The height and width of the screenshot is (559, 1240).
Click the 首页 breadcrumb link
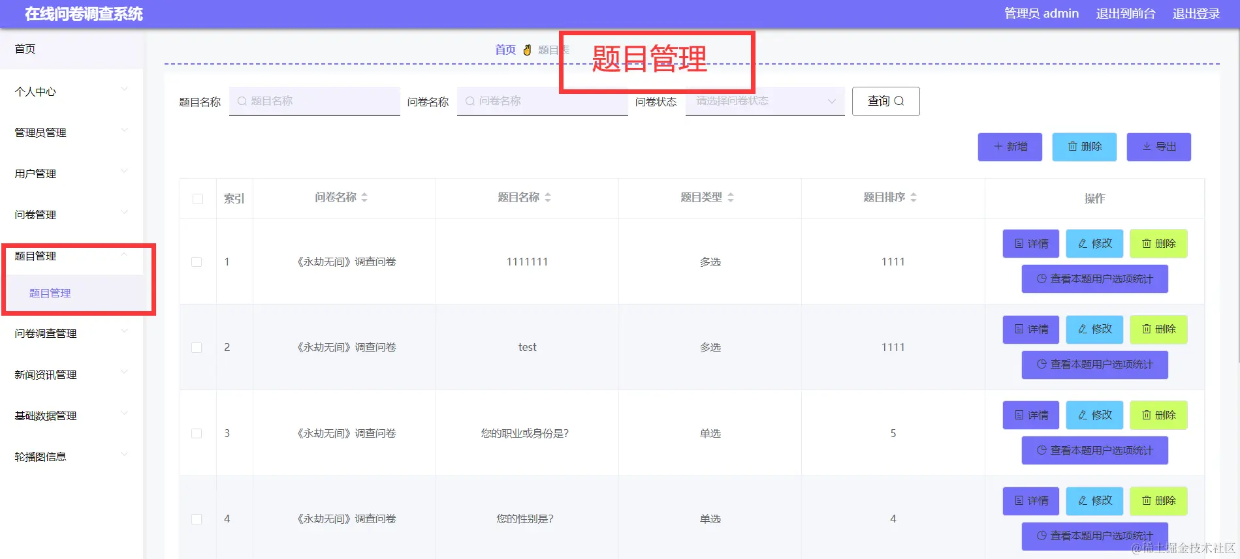click(x=505, y=50)
